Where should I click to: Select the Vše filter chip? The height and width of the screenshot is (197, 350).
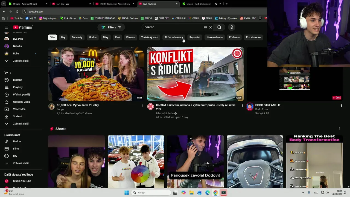click(52, 37)
